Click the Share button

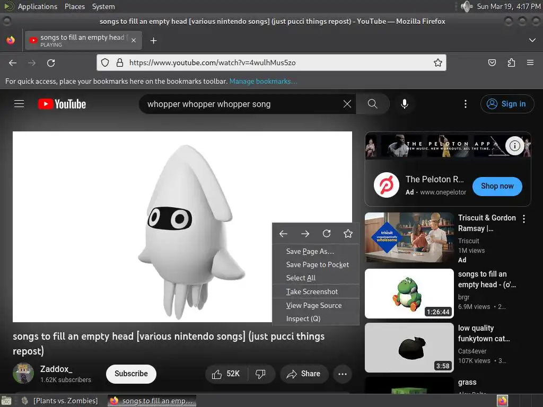tap(304, 374)
